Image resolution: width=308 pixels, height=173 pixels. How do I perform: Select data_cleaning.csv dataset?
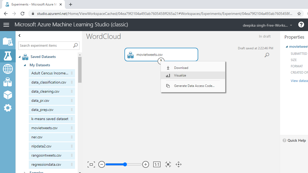point(52,91)
